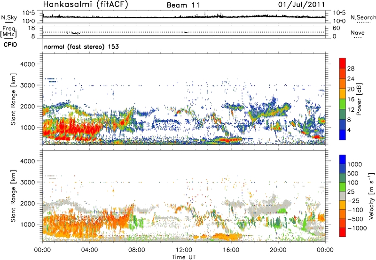Click the strong red backscatter in power panel
Screen dimensions: 376x260
tap(74, 128)
